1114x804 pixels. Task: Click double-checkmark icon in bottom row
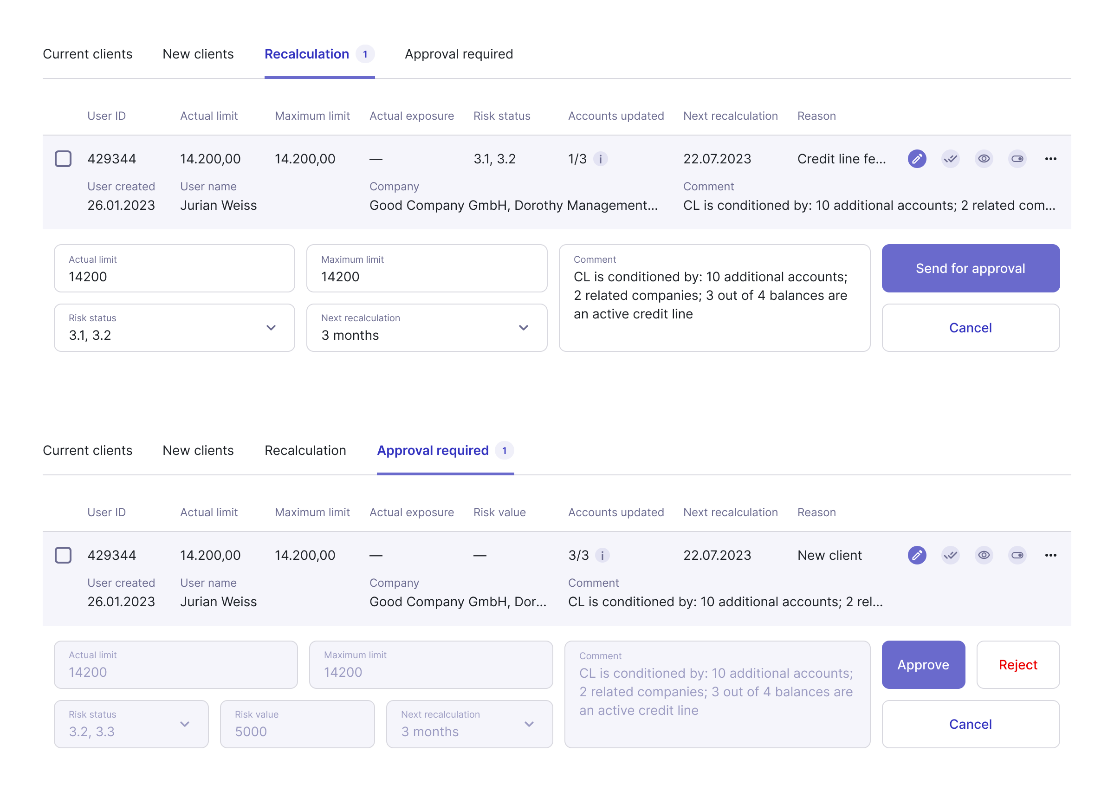tap(950, 555)
